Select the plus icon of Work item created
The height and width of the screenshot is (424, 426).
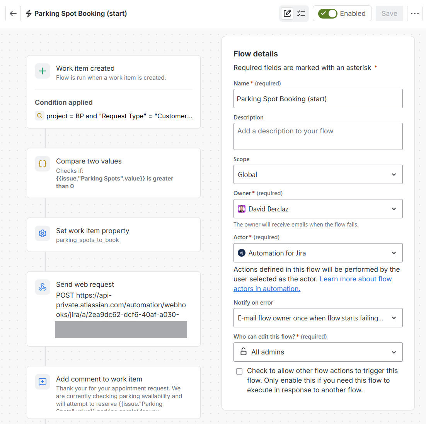(43, 71)
